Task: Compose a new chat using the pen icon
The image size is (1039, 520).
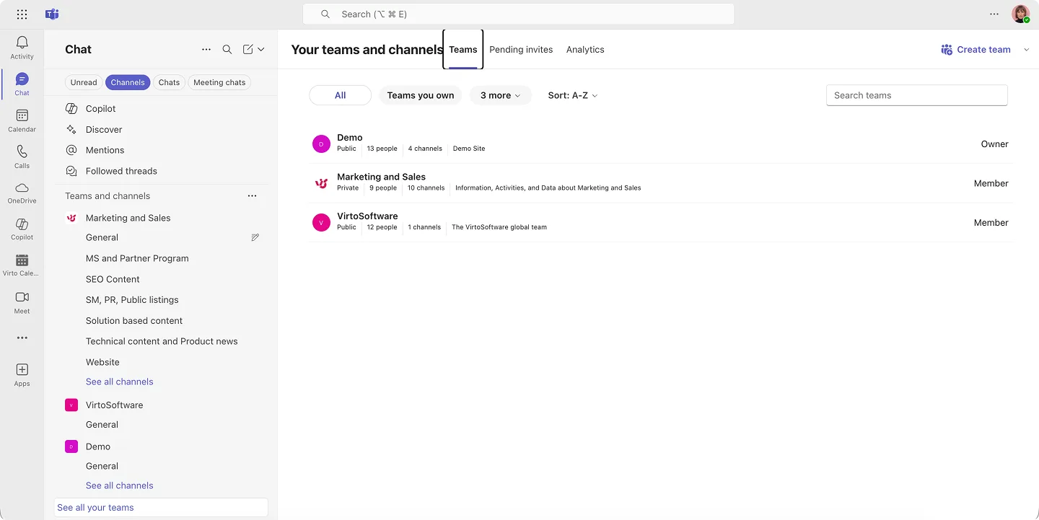Action: [247, 49]
